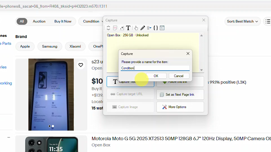Open the Motorola Moto G 5G 2025 listing title
Viewport: 271px width, 152px height.
pyautogui.click(x=181, y=138)
